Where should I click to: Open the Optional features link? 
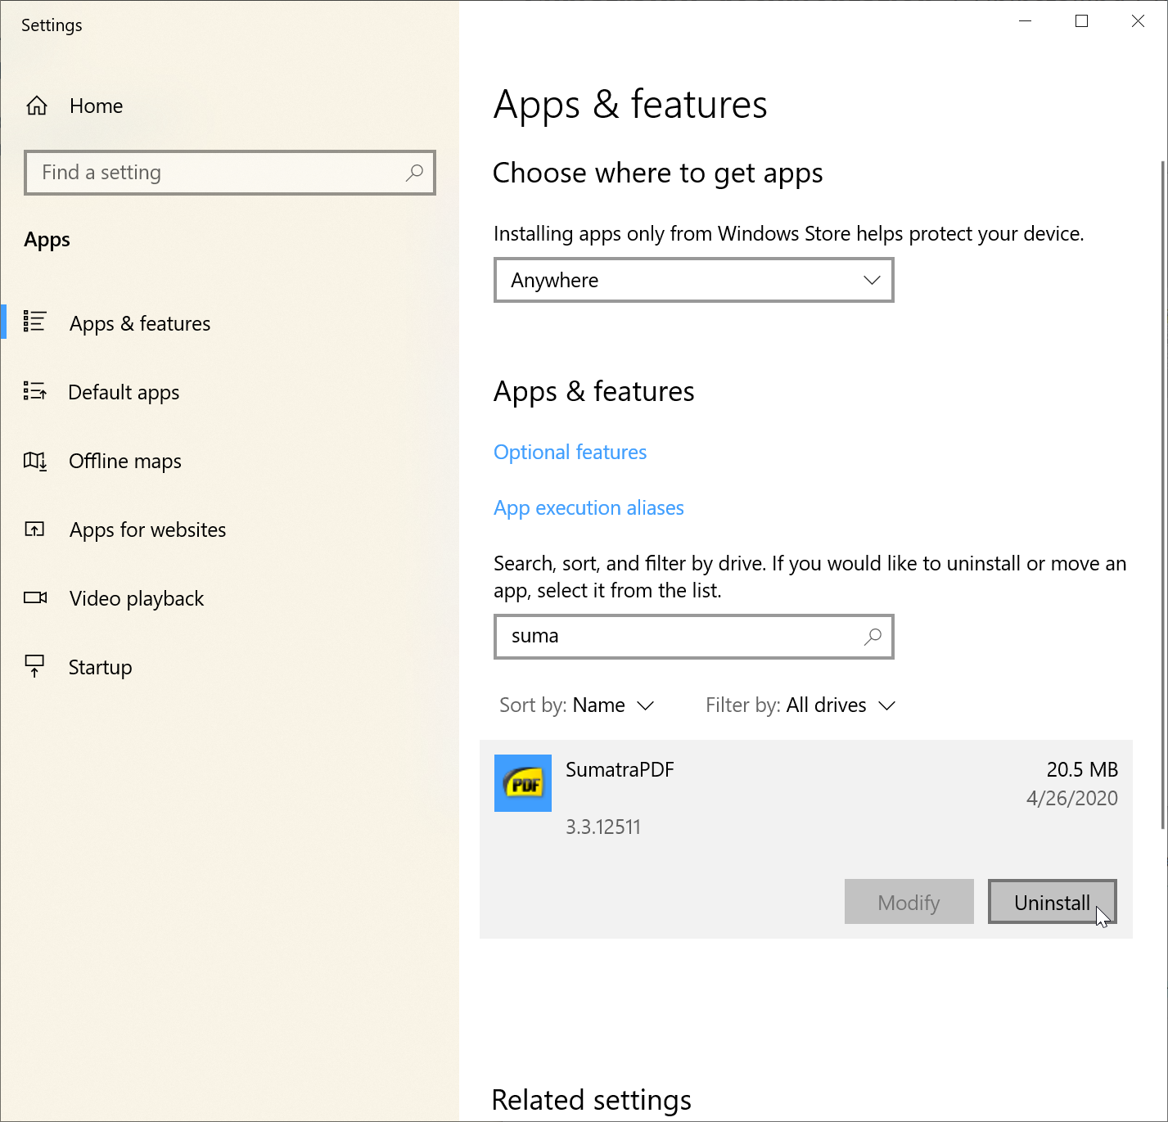pos(570,453)
